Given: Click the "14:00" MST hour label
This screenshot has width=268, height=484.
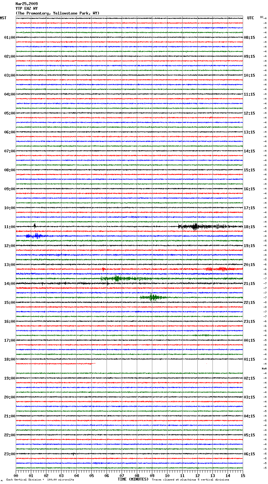Looking at the screenshot, I should 10,284.
